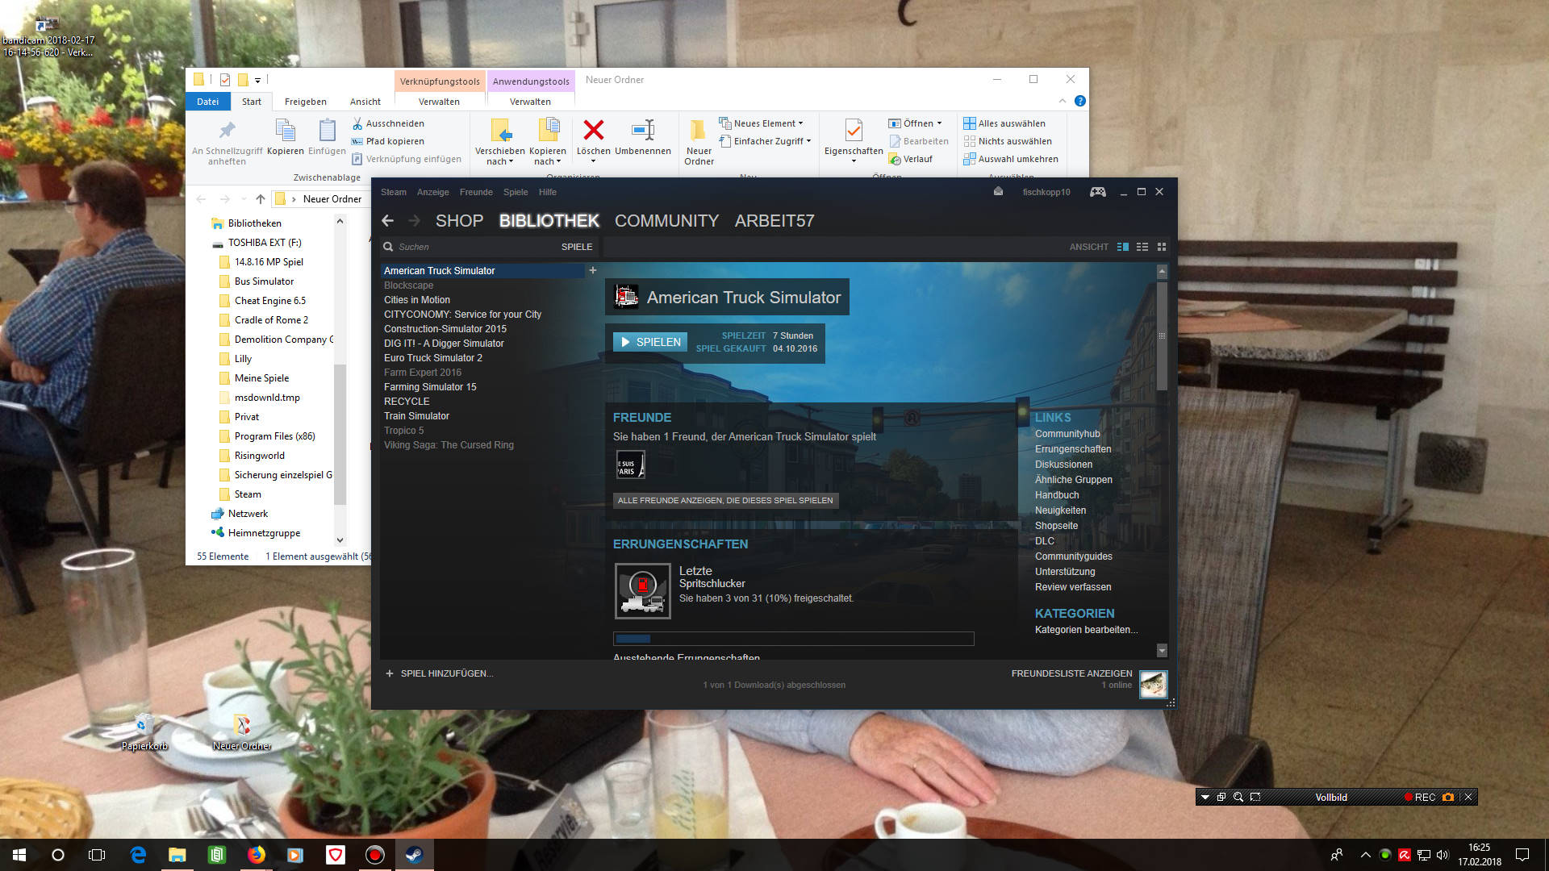1549x871 pixels.
Task: Open the Errungenschaften link under LINKS
Action: [1073, 449]
